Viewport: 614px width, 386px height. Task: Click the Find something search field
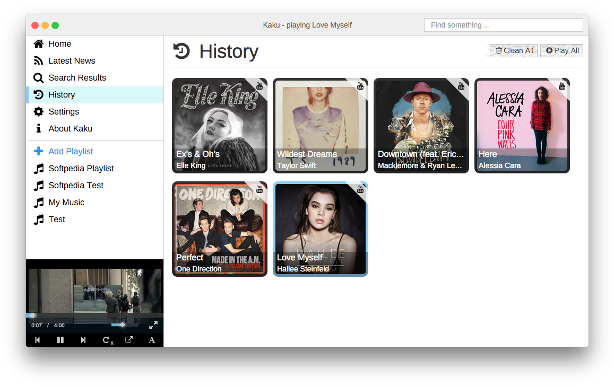pos(503,25)
